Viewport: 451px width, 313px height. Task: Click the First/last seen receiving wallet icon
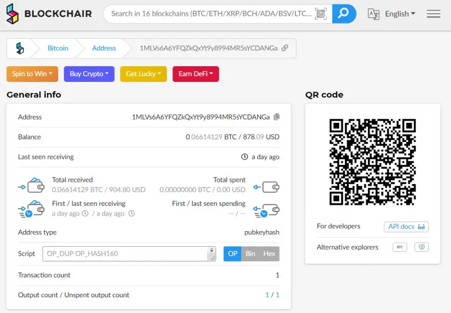31,209
